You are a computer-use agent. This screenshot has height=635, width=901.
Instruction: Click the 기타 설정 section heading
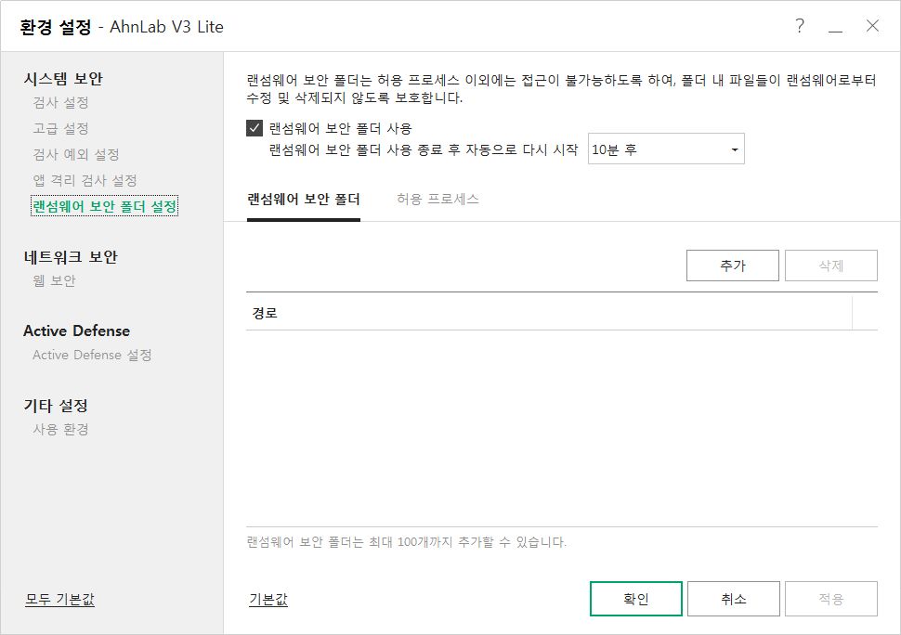pos(56,406)
